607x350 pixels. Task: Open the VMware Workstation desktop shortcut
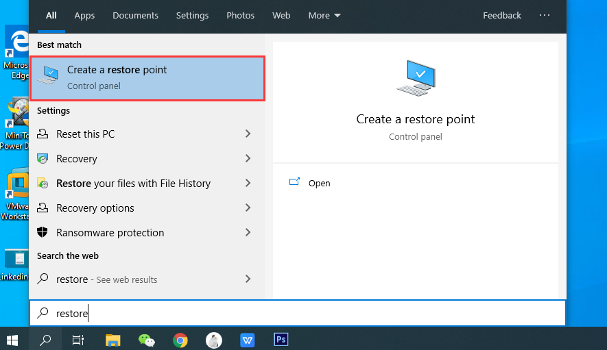click(x=14, y=195)
